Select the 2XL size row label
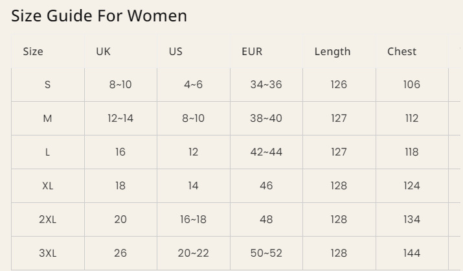Viewport: 463px width, 271px height. click(x=47, y=220)
